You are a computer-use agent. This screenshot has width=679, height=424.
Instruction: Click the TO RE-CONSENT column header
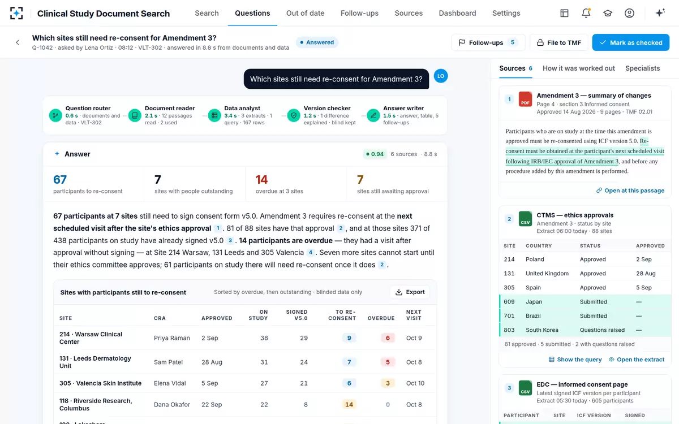342,315
